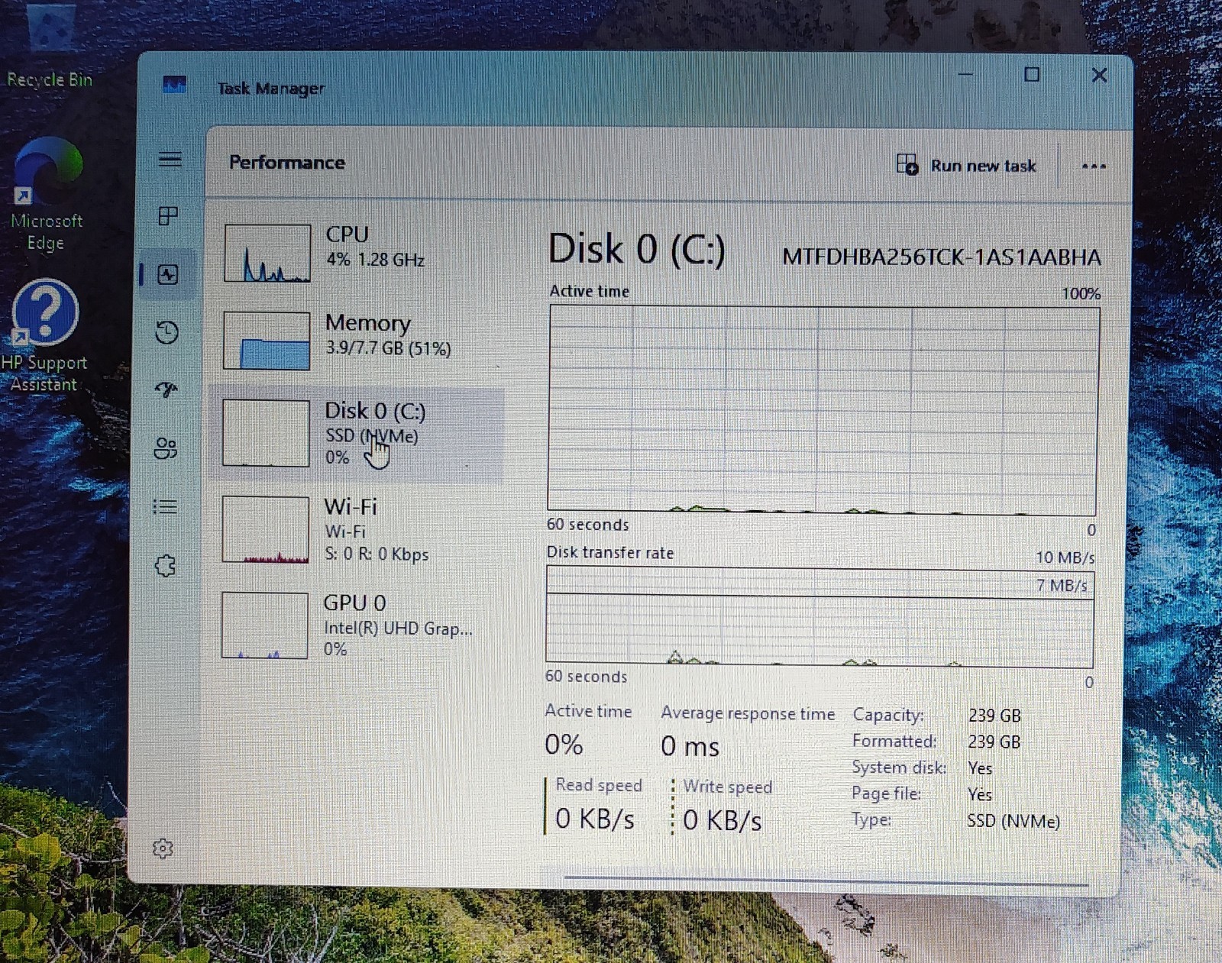Click the Formatted 239 GB value
This screenshot has width=1222, height=963.
994,742
